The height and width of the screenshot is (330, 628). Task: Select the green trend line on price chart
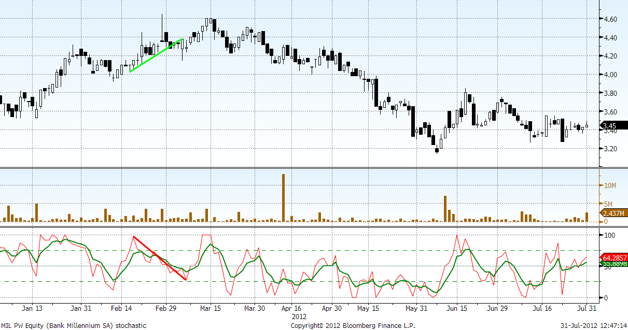(x=156, y=55)
